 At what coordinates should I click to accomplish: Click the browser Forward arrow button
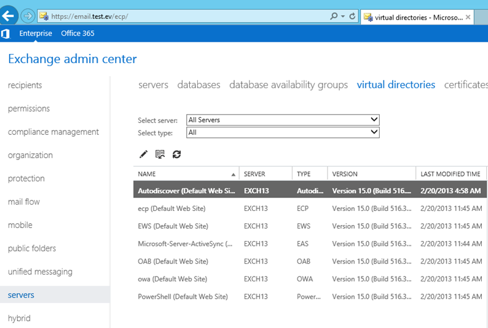pos(28,16)
